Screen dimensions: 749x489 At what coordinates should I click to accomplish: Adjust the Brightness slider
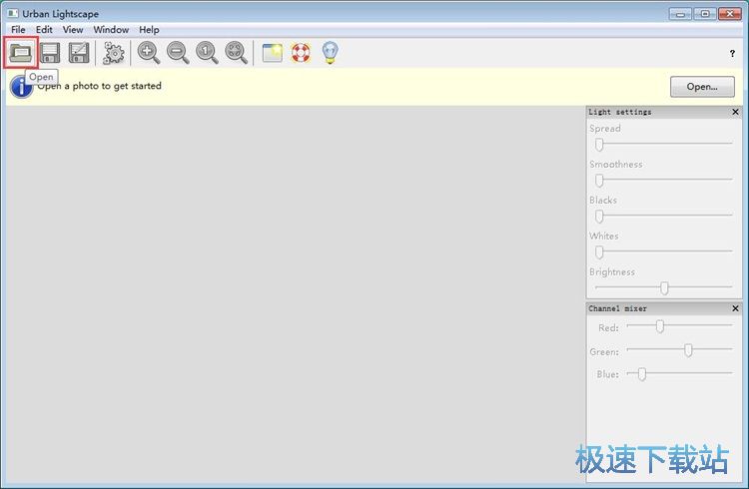[x=664, y=287]
